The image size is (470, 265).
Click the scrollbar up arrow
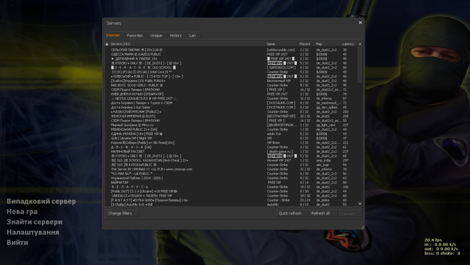(x=360, y=44)
